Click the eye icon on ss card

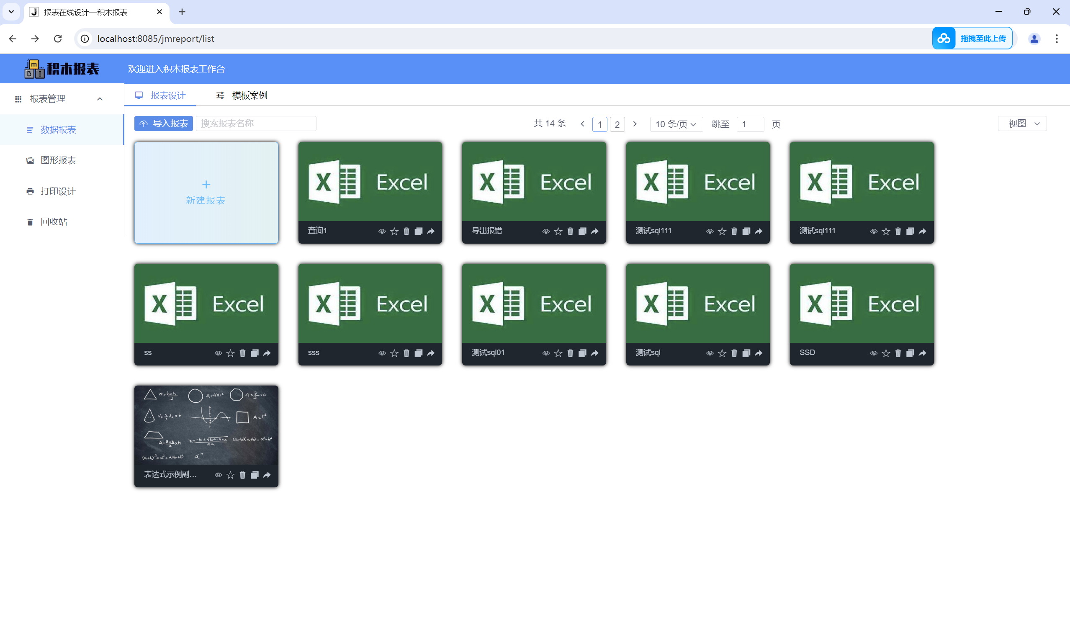(x=218, y=353)
